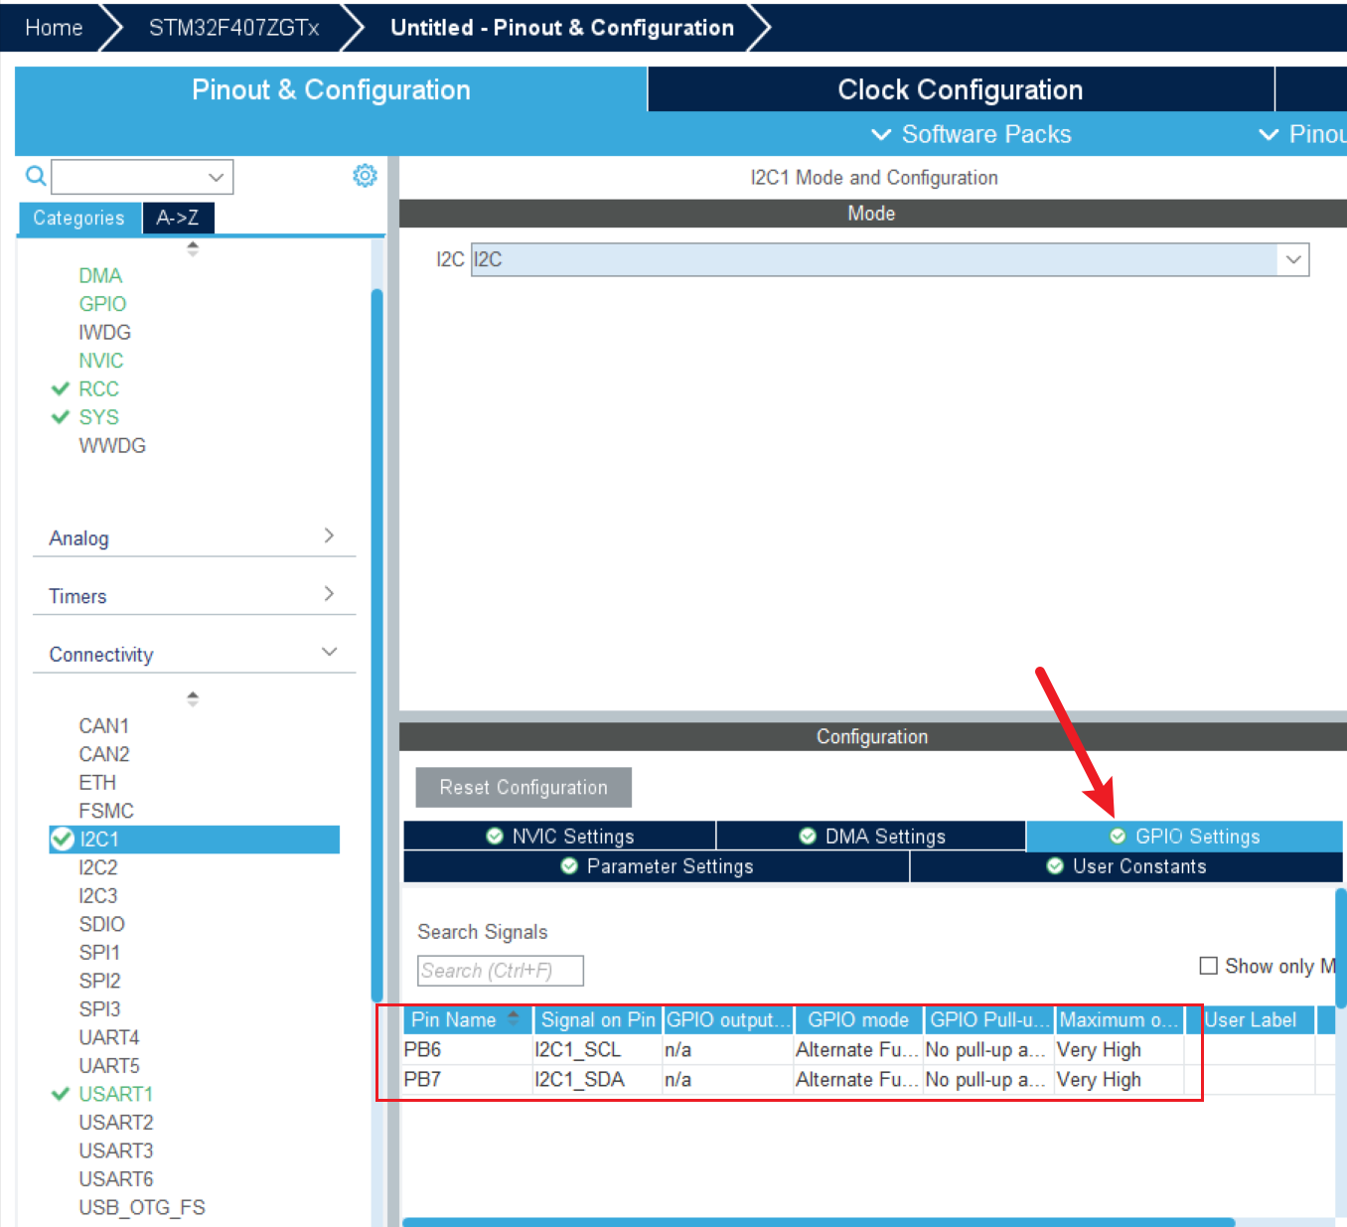Select I2C1 in the connectivity list
The image size is (1347, 1227).
195,840
